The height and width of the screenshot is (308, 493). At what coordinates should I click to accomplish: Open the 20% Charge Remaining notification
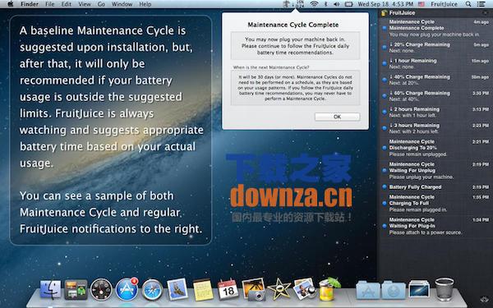click(x=435, y=48)
